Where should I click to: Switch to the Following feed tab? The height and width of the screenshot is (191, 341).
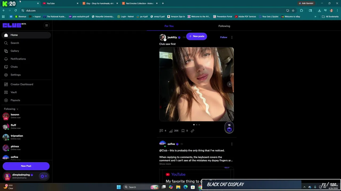[224, 26]
